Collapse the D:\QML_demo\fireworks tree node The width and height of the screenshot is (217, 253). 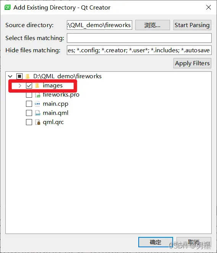10,76
